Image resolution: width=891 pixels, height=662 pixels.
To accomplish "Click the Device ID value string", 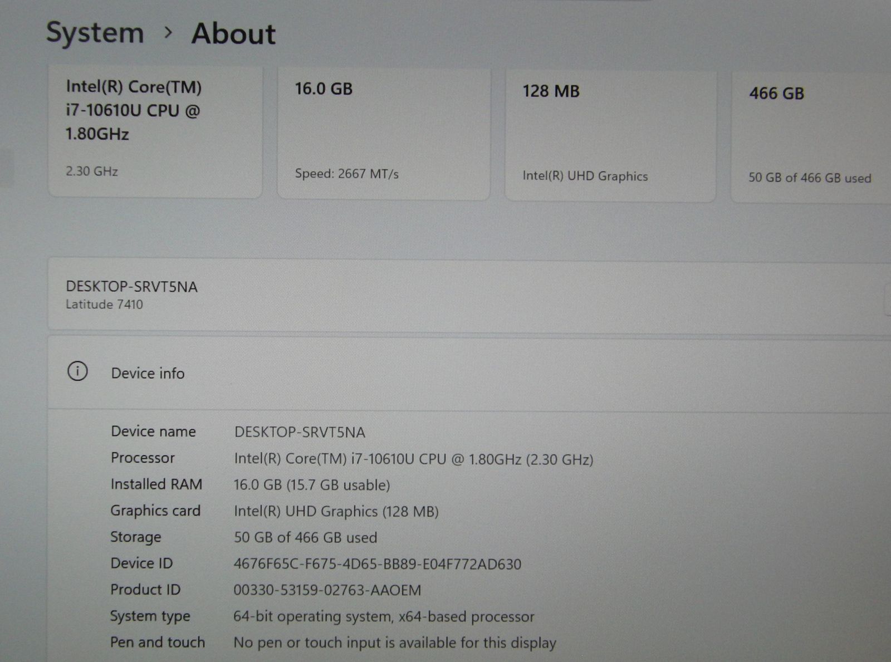I will point(377,565).
